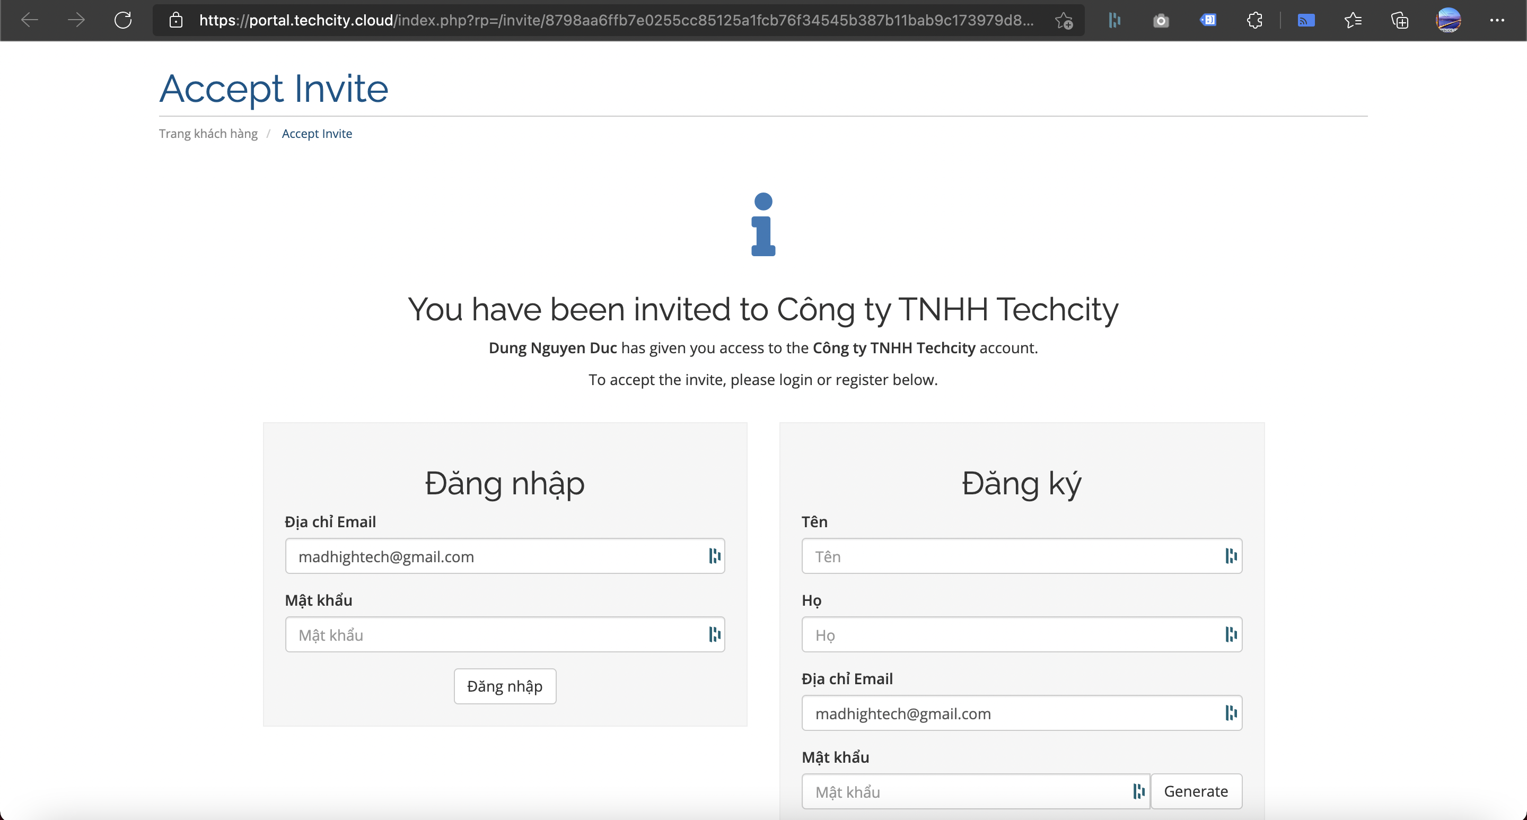Focus the Tên input field

tap(1022, 555)
